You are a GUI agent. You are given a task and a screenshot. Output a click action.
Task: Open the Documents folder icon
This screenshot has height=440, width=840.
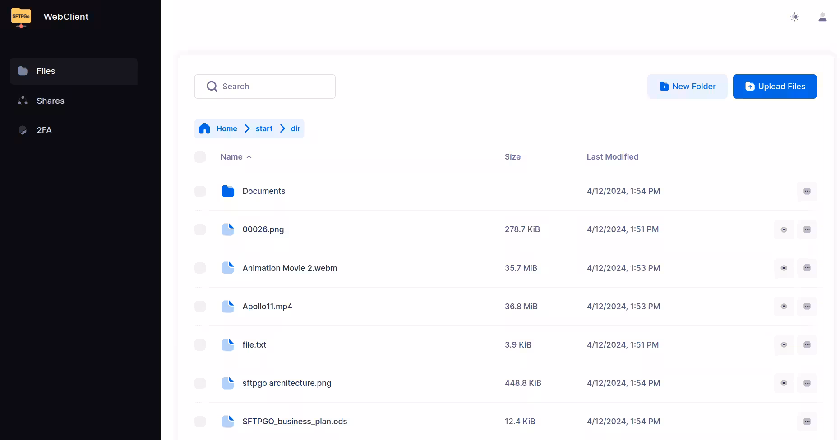click(228, 191)
